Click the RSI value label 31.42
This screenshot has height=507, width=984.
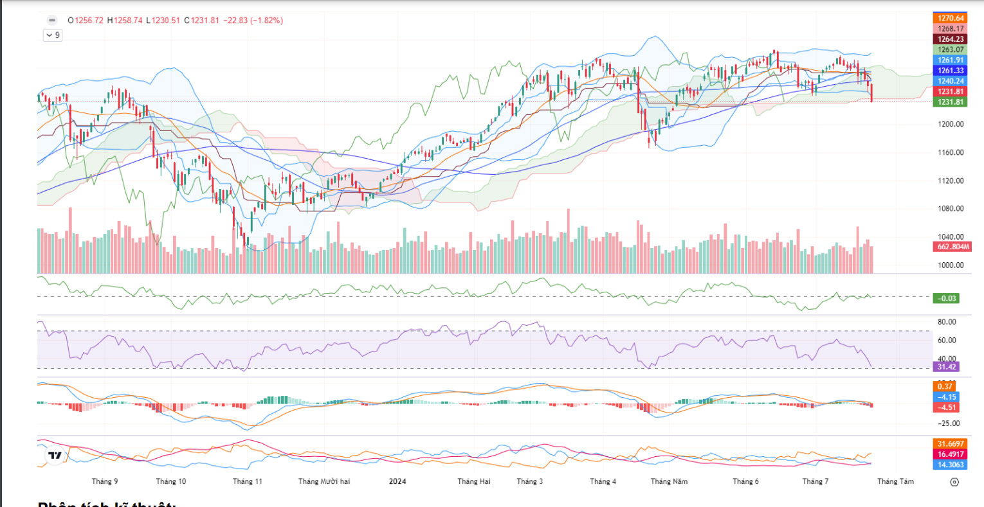point(946,367)
